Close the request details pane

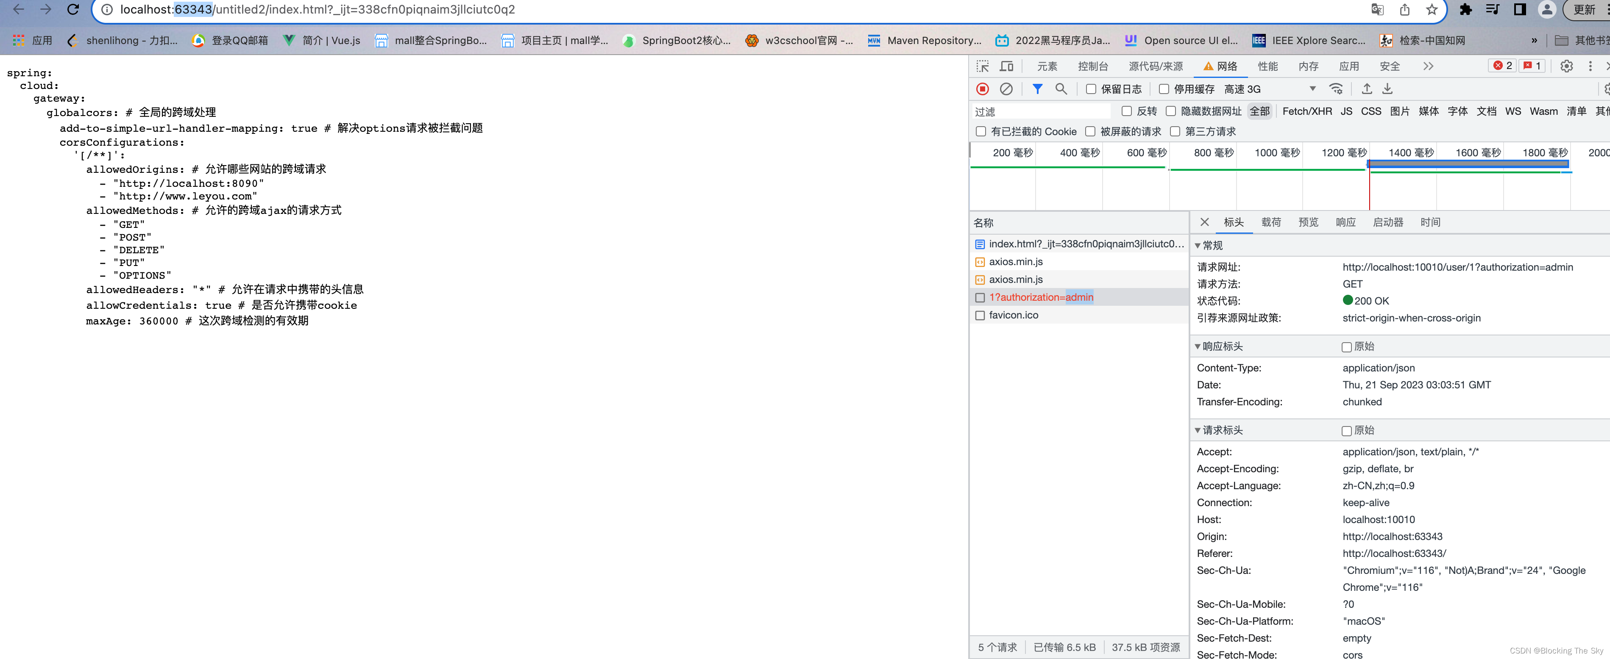[1204, 222]
